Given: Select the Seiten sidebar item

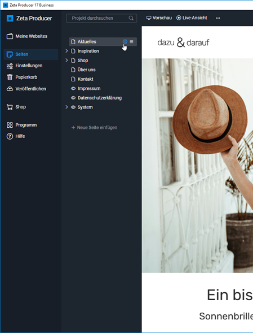Looking at the screenshot, I should [31, 54].
